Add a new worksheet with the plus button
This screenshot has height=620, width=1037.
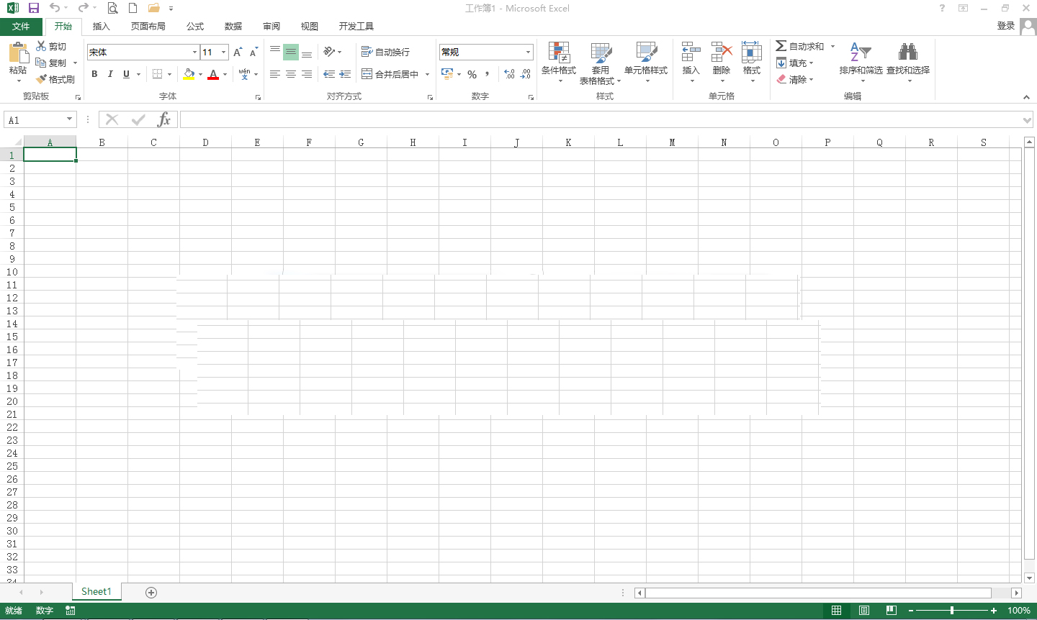click(151, 591)
